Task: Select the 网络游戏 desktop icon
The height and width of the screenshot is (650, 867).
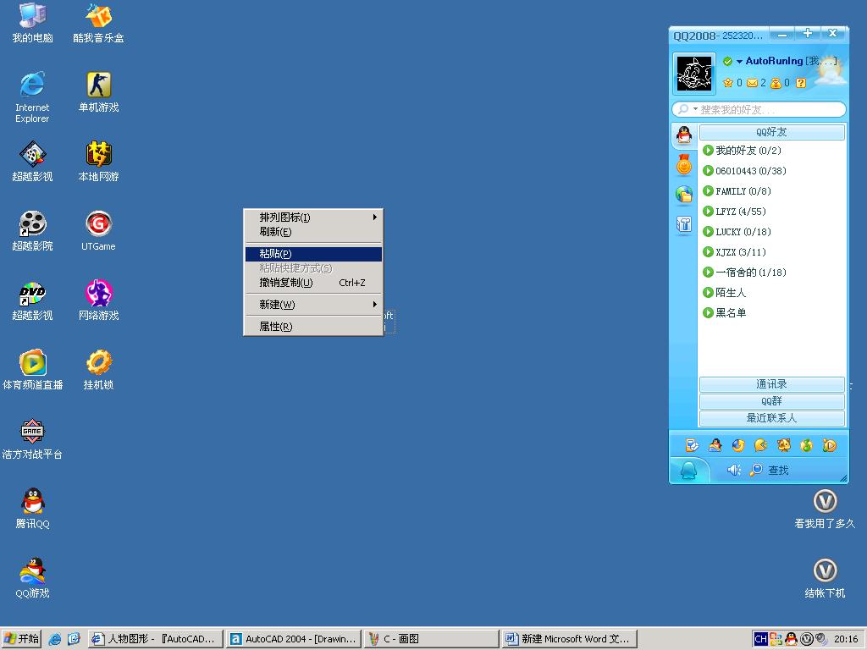Action: [x=98, y=300]
